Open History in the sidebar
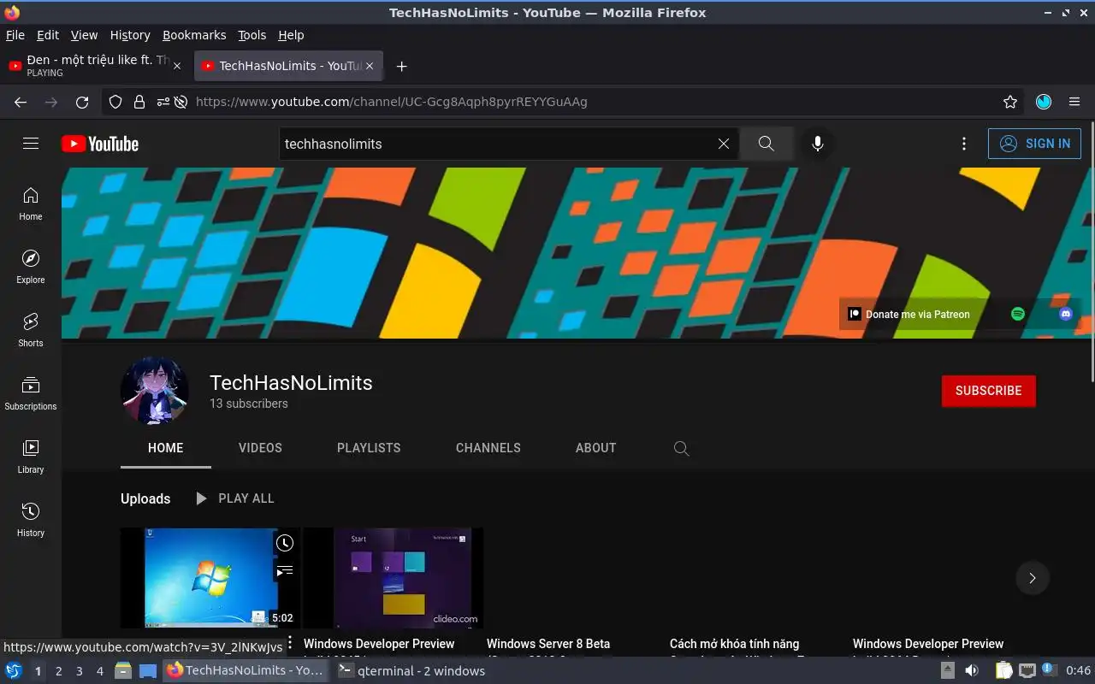 click(31, 521)
